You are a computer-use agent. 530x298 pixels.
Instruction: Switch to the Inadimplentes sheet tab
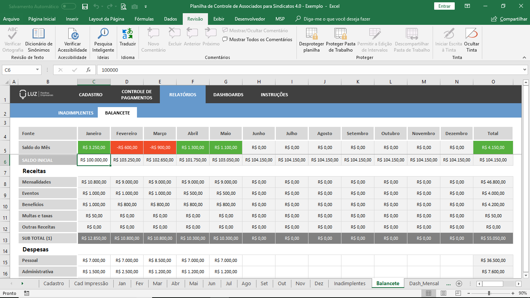point(349,283)
